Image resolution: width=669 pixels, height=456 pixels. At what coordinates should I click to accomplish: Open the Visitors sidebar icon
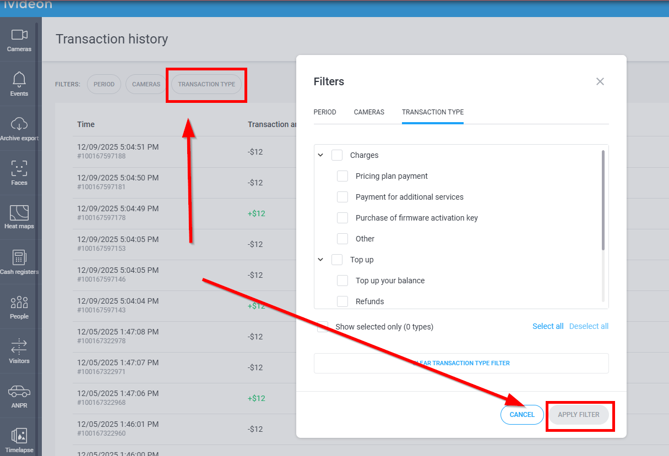click(19, 347)
